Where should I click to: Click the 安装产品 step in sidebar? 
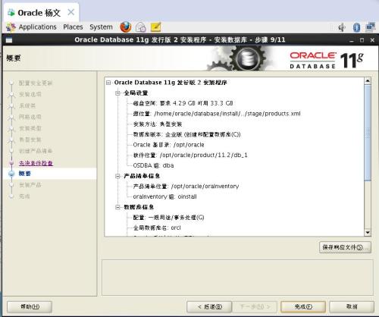(x=30, y=185)
